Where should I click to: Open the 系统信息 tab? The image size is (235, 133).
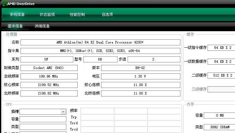pyautogui.click(x=17, y=14)
